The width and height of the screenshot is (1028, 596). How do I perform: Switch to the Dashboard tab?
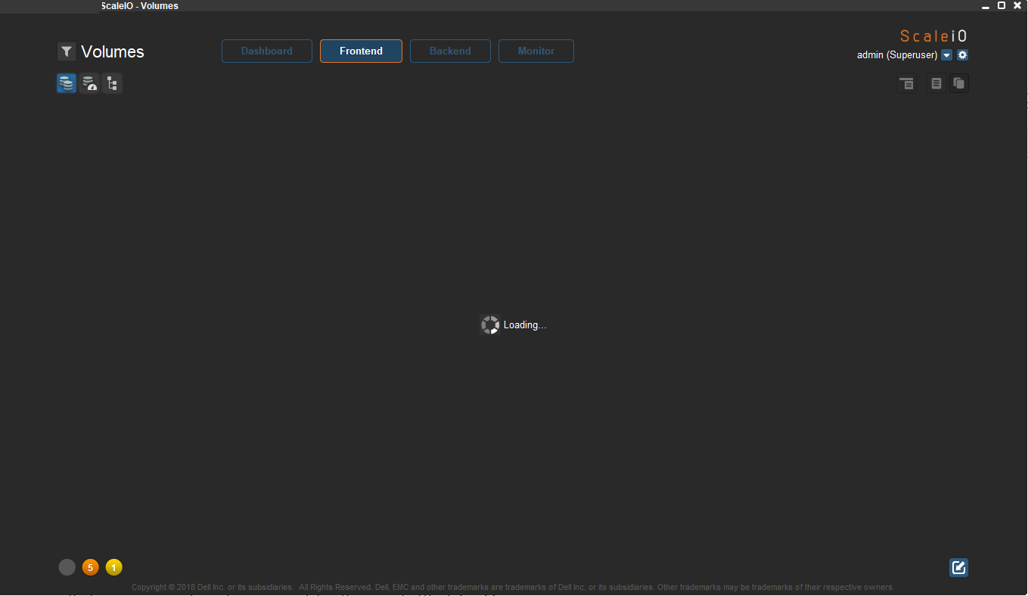pos(266,51)
